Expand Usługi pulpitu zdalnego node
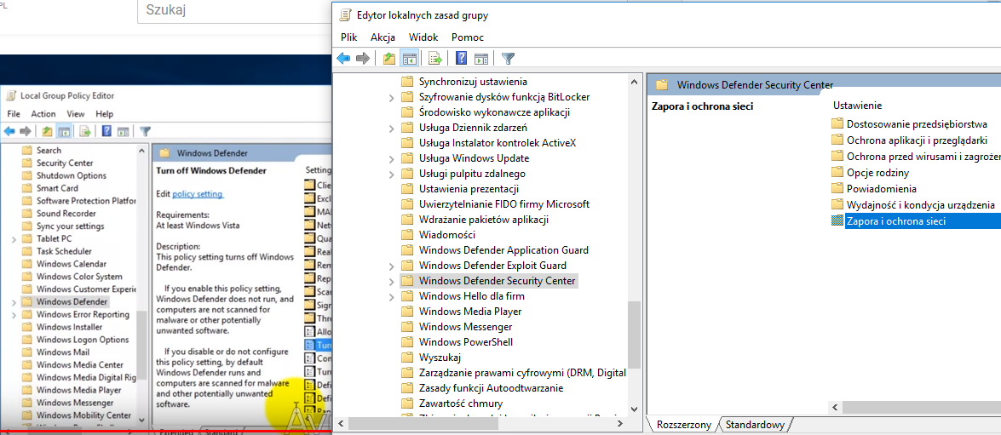The image size is (1001, 435). click(391, 175)
